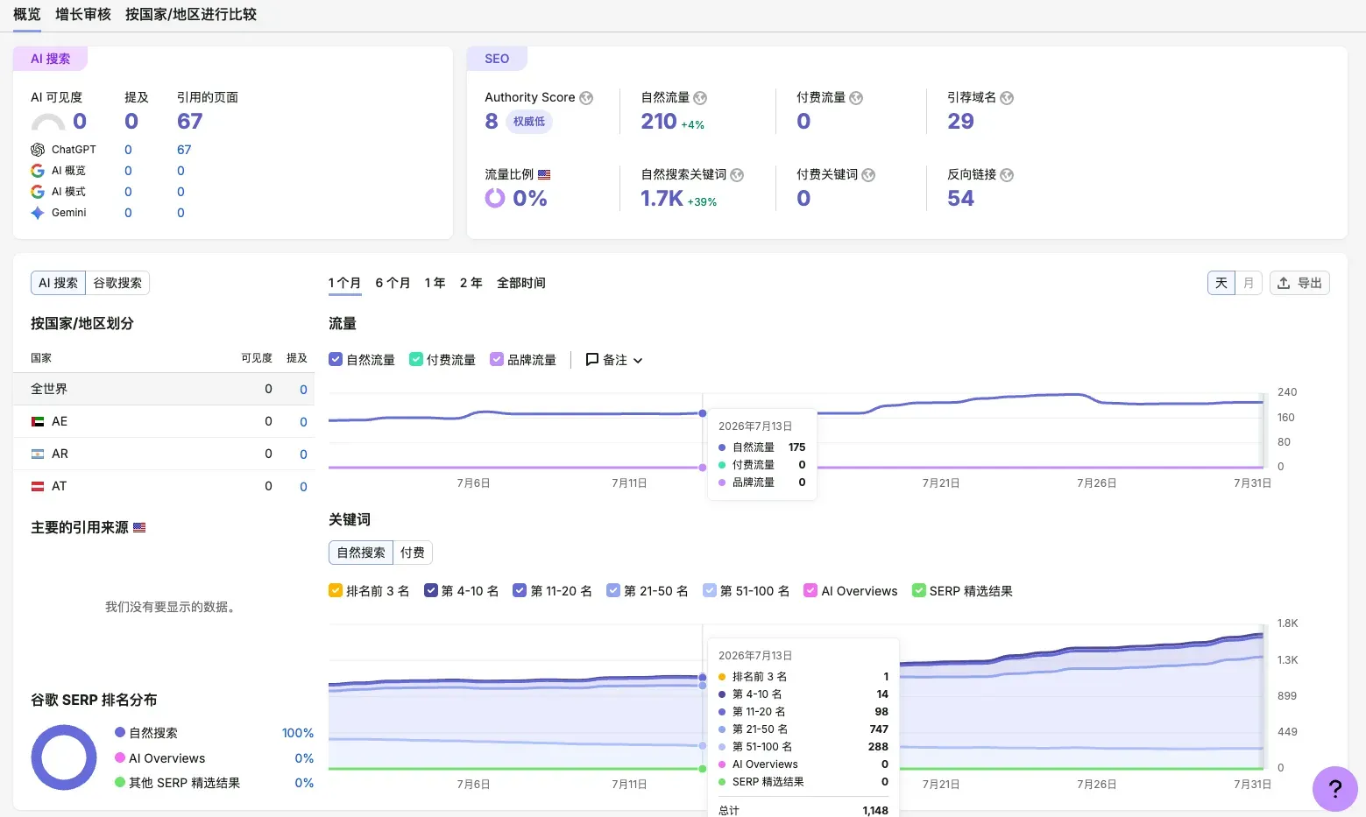Click the 全世界 row in country table

(x=164, y=389)
